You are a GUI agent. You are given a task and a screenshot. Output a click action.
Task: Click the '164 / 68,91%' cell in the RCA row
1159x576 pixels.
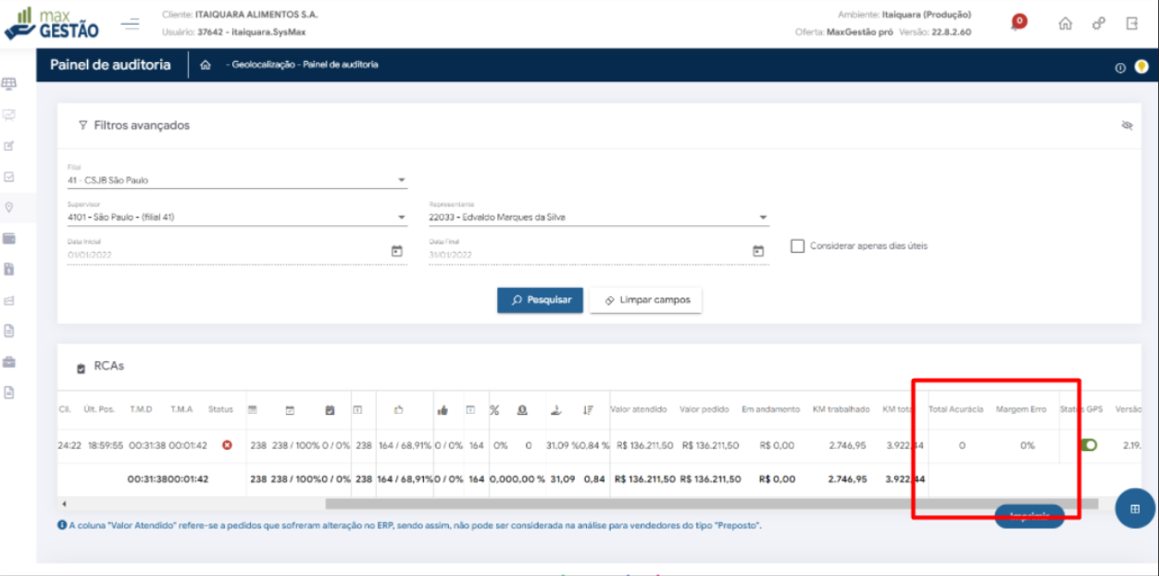pos(405,445)
